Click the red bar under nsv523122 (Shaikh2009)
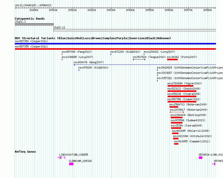Image resolution: width=223 pixels, height=178 pixels. pyautogui.click(x=182, y=91)
